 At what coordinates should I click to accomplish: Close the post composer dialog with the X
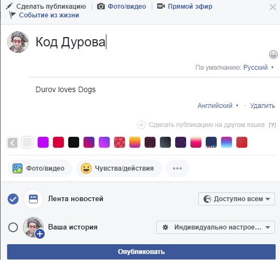[x=273, y=8]
